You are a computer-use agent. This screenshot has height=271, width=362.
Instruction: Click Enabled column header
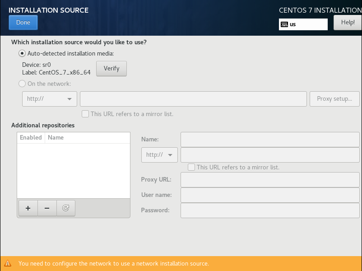click(x=31, y=138)
